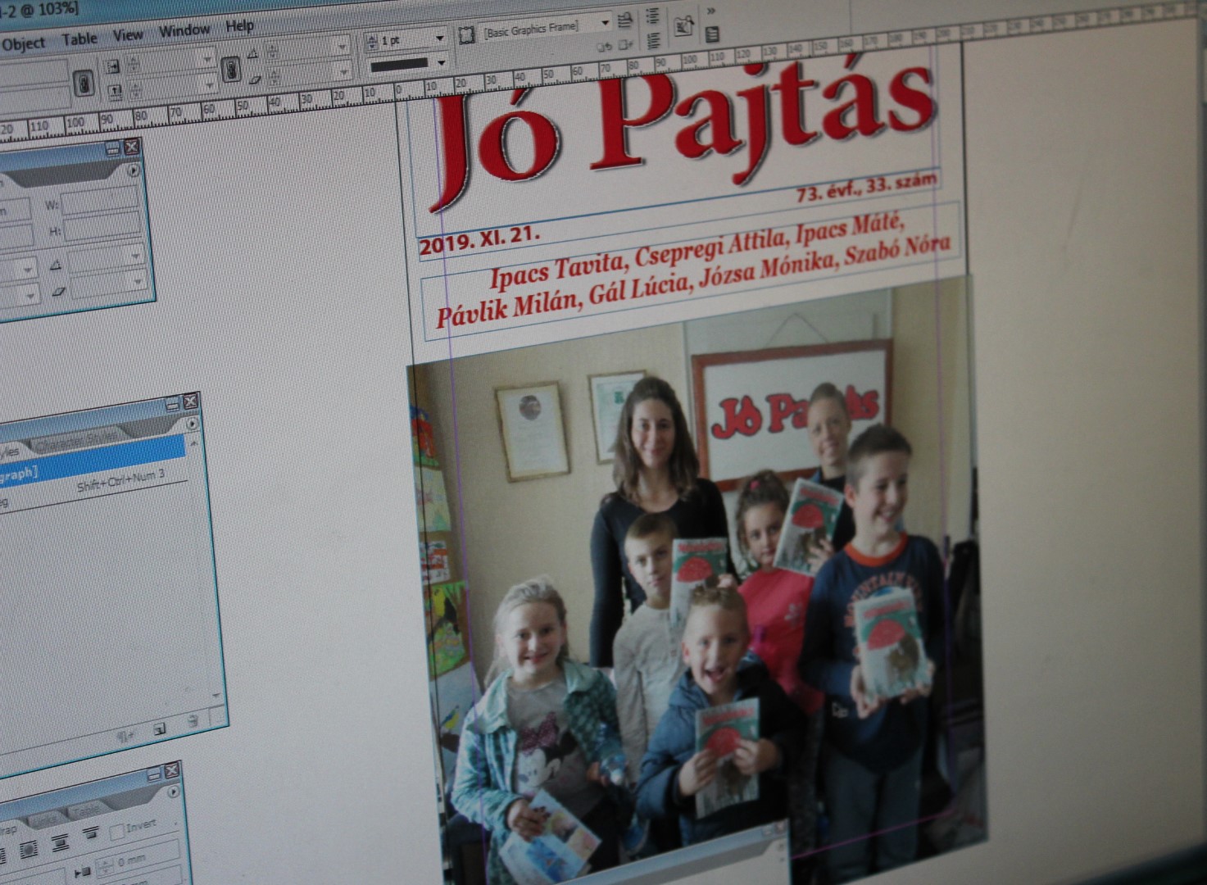Open the shear angle dropdown in control bar

tap(344, 72)
